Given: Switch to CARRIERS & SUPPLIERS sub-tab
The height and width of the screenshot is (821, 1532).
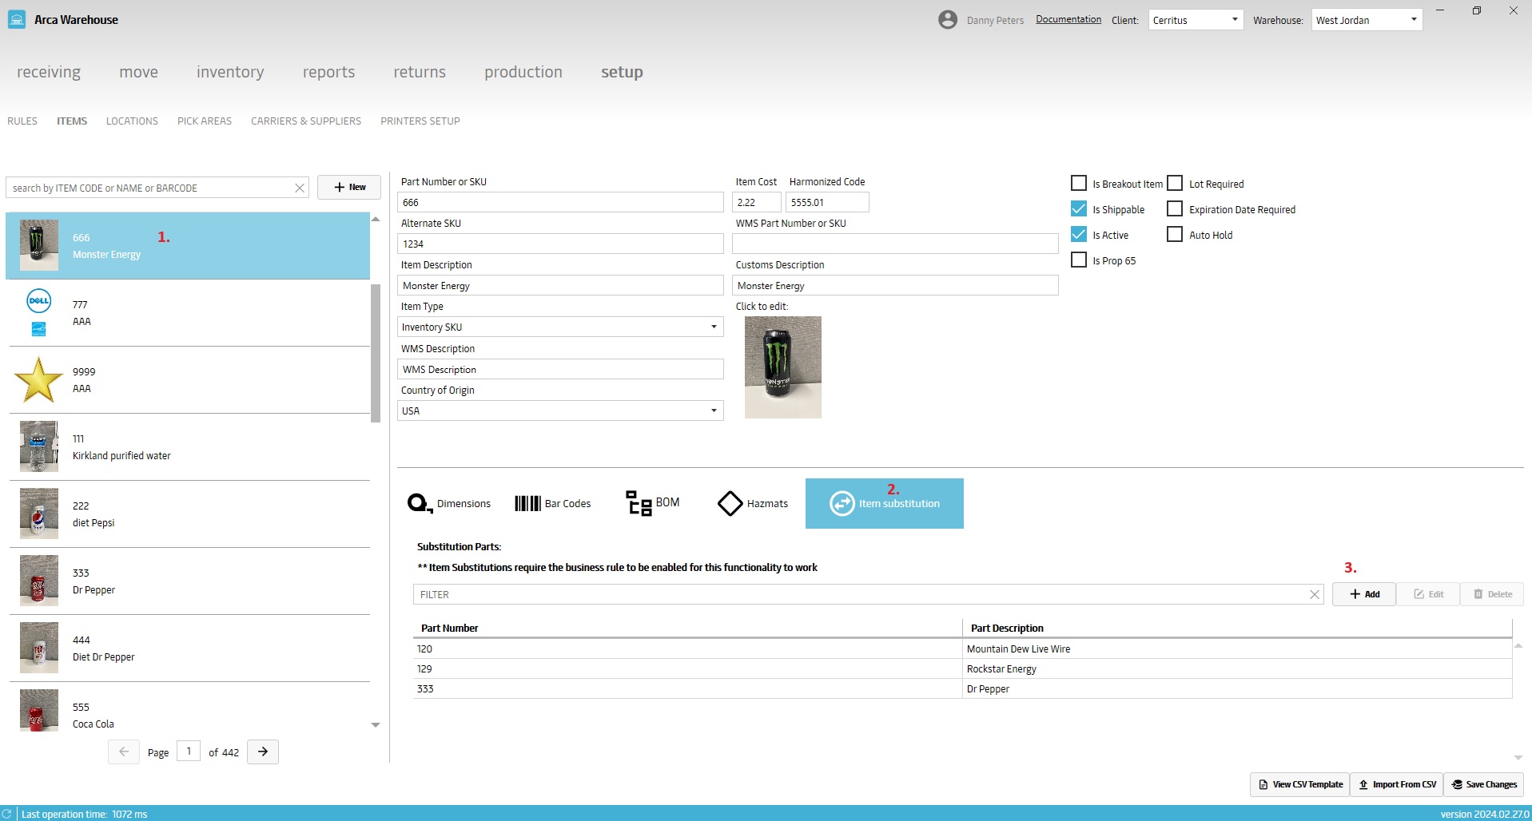Looking at the screenshot, I should click(x=306, y=121).
